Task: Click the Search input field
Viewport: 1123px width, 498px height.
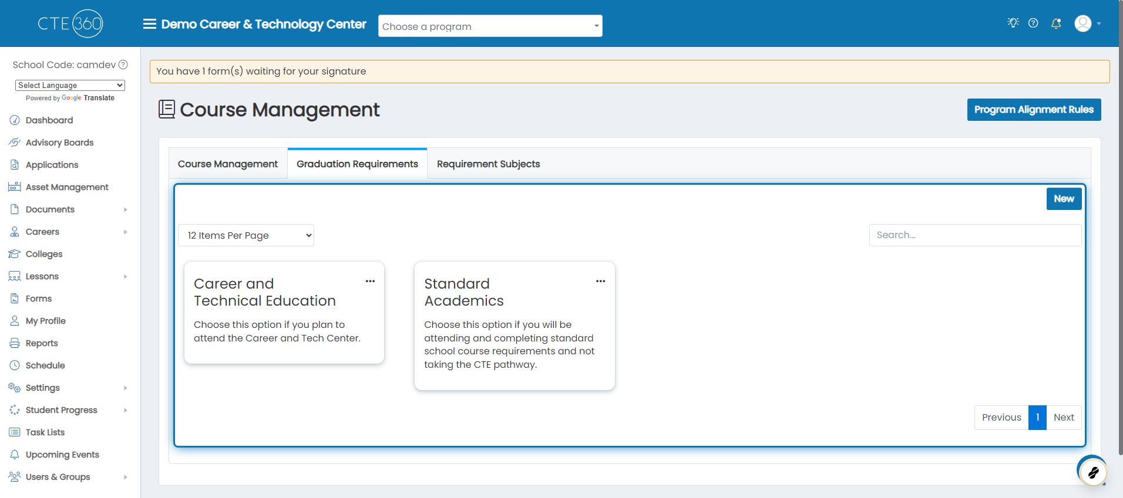Action: point(975,235)
